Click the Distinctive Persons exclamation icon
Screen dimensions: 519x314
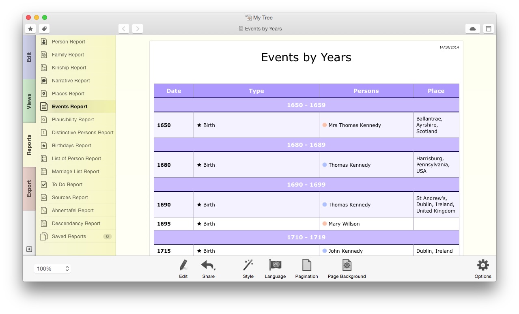pyautogui.click(x=44, y=133)
